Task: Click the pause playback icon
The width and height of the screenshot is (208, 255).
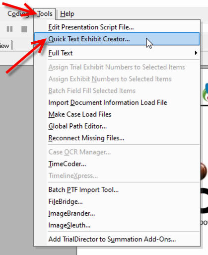Action: (9, 29)
